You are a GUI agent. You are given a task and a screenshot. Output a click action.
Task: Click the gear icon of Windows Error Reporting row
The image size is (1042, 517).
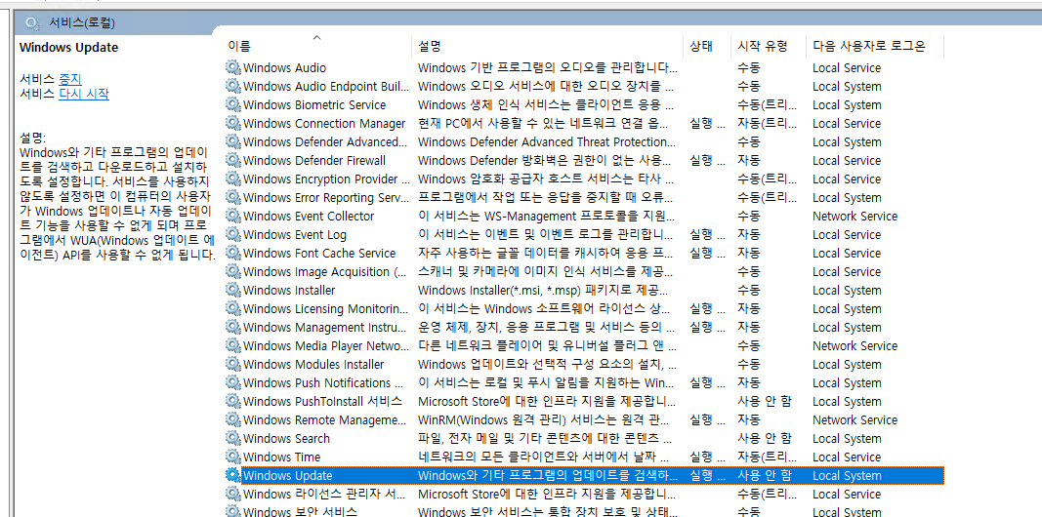(x=232, y=197)
